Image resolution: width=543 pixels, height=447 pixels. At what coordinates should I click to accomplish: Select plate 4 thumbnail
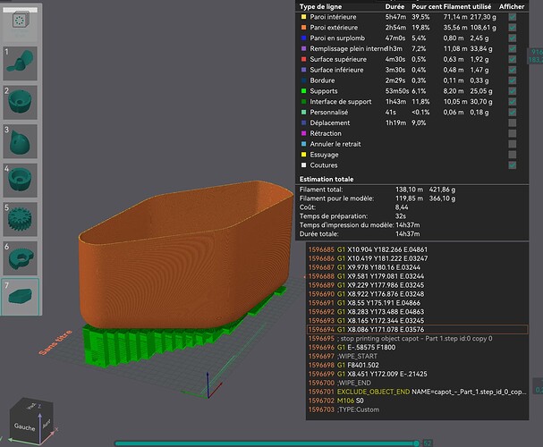[20, 181]
